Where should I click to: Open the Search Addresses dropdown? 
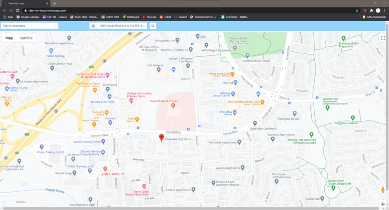point(29,26)
